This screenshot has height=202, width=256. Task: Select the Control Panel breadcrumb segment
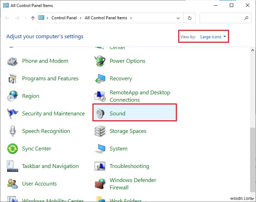point(64,18)
